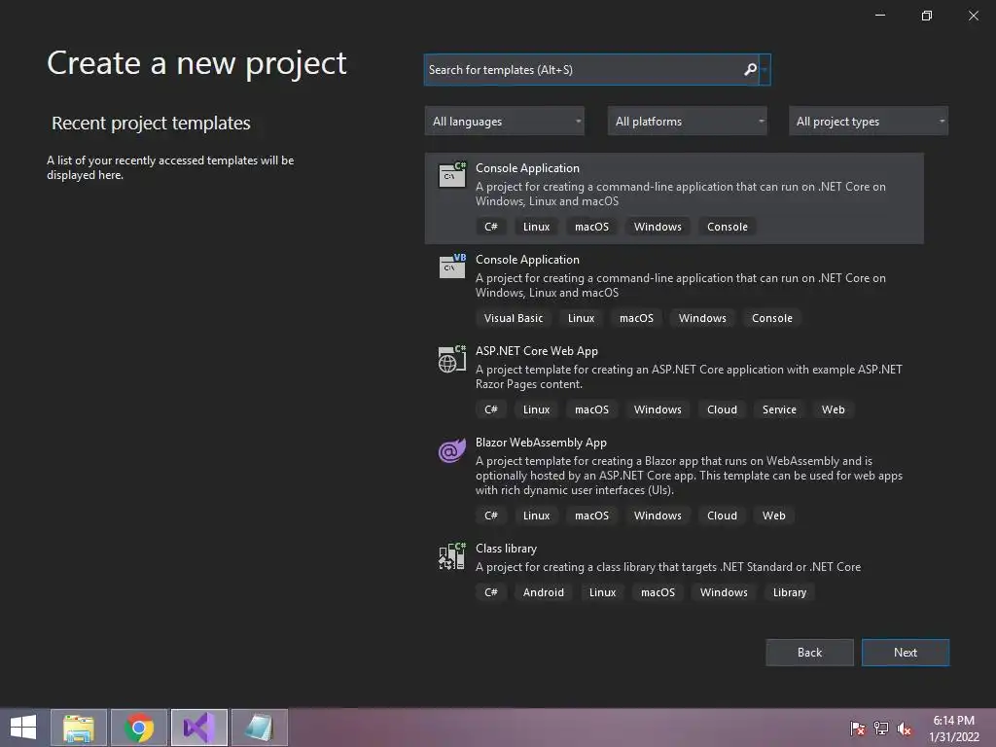Viewport: 996px width, 747px height.
Task: Click the Back button
Action: point(809,653)
